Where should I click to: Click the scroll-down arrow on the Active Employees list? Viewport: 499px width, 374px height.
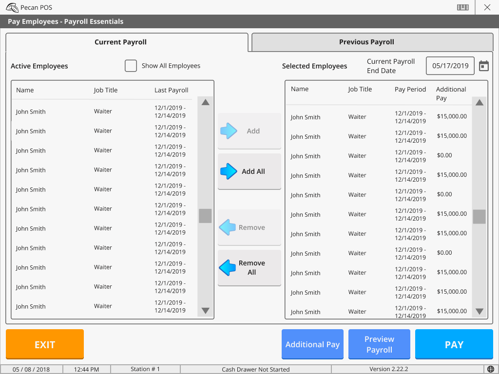pos(205,311)
